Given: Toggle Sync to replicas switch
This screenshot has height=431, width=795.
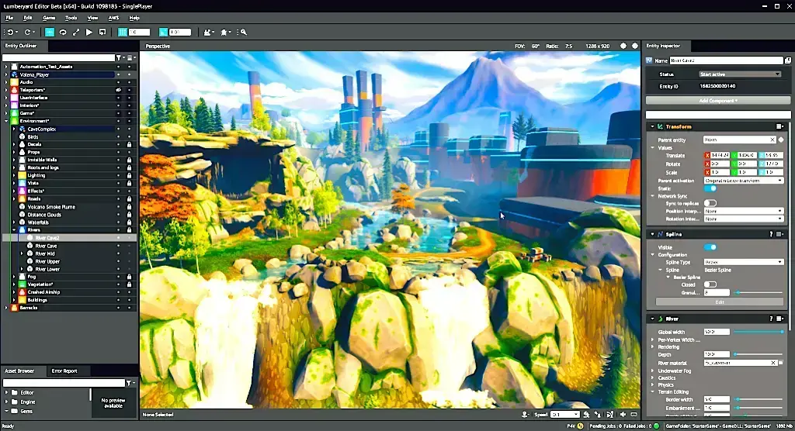Looking at the screenshot, I should pos(710,203).
